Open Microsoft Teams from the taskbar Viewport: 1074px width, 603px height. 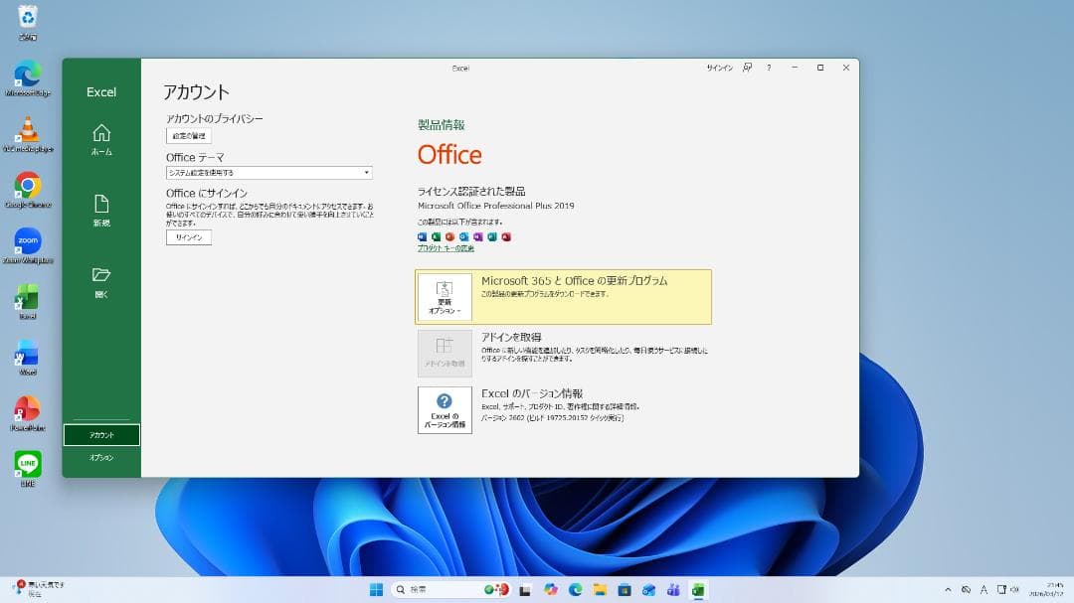pos(673,589)
